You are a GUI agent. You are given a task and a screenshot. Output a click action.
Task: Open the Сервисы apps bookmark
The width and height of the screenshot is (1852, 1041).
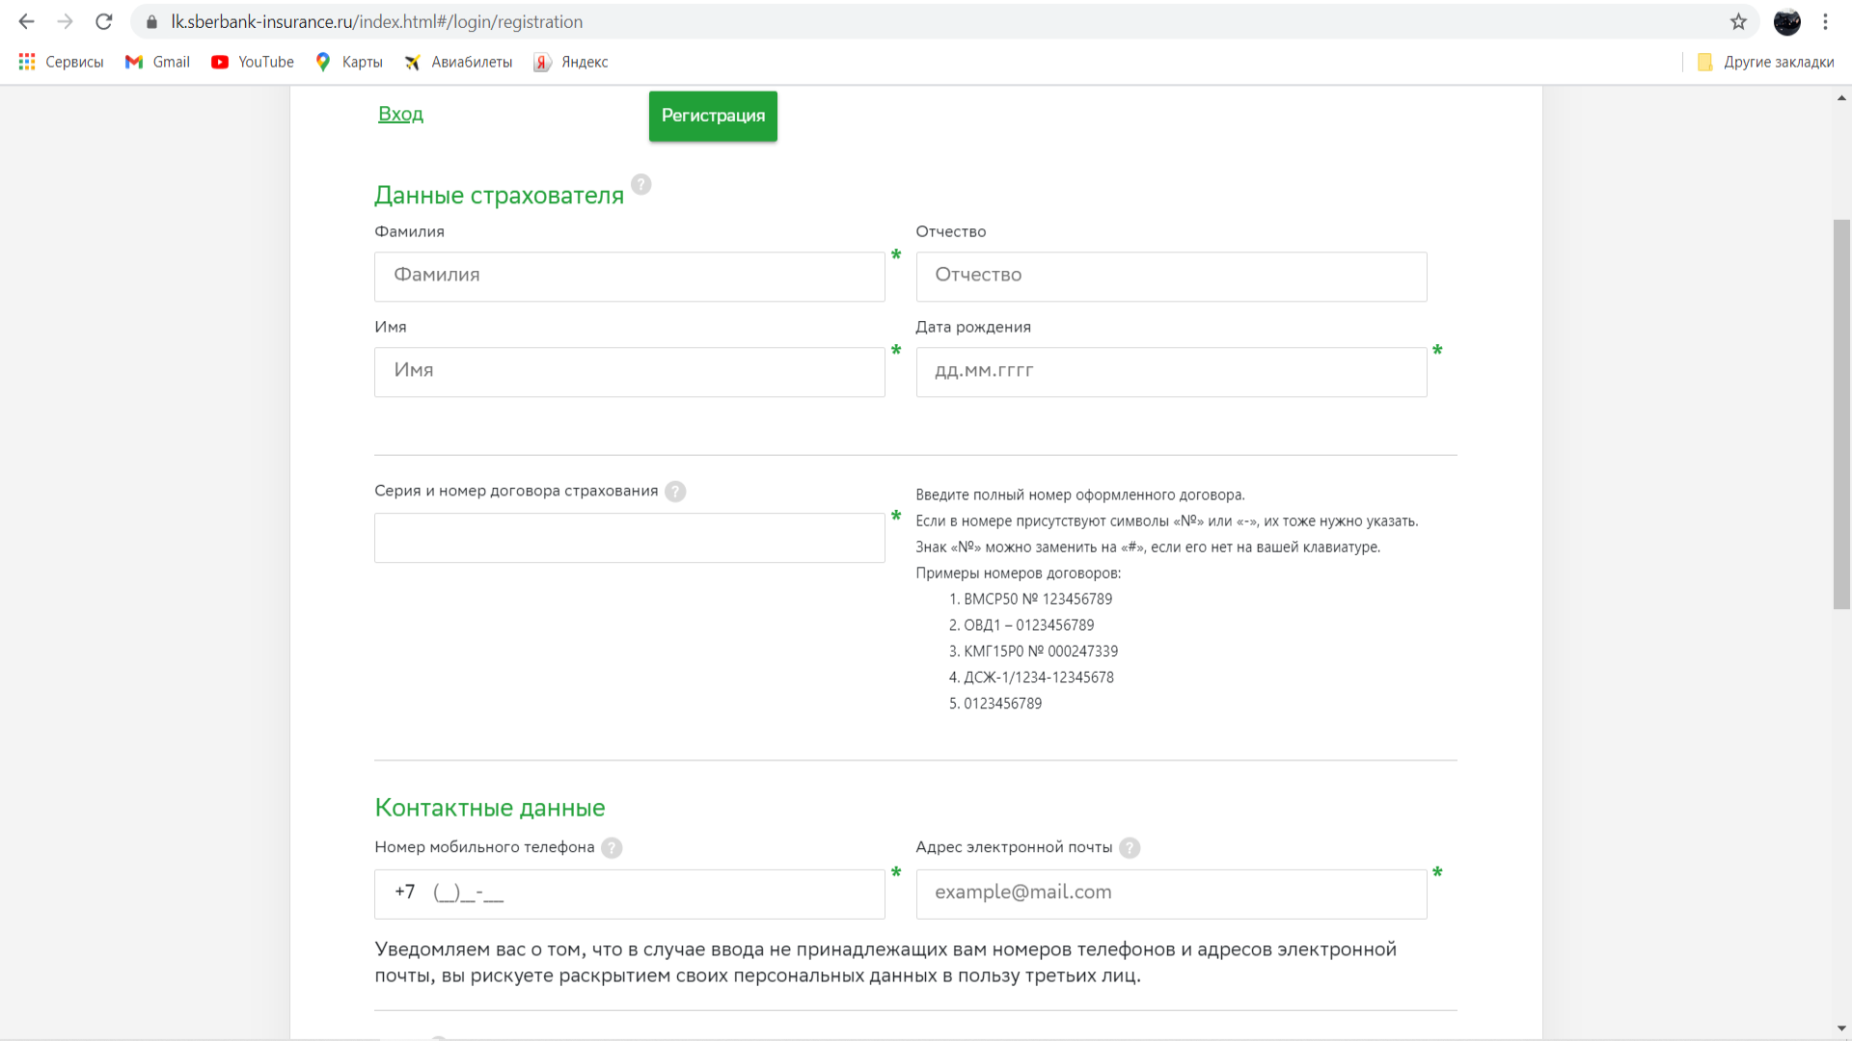tap(61, 62)
